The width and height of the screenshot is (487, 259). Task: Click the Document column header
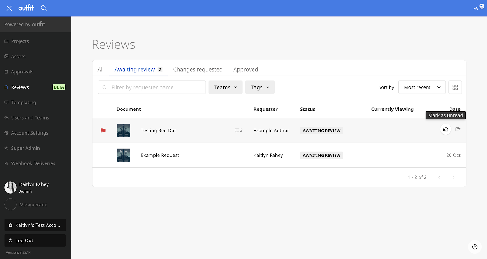129,109
